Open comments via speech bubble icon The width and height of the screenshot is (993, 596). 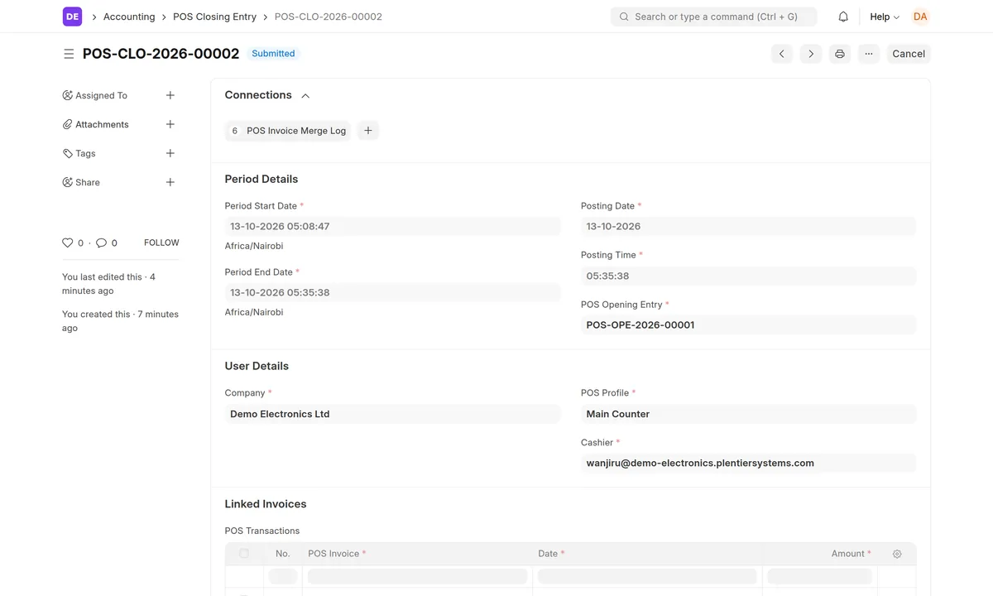point(101,243)
